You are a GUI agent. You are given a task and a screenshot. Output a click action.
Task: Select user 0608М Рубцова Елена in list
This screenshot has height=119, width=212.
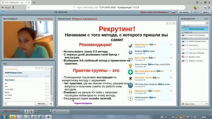[x=195, y=41]
